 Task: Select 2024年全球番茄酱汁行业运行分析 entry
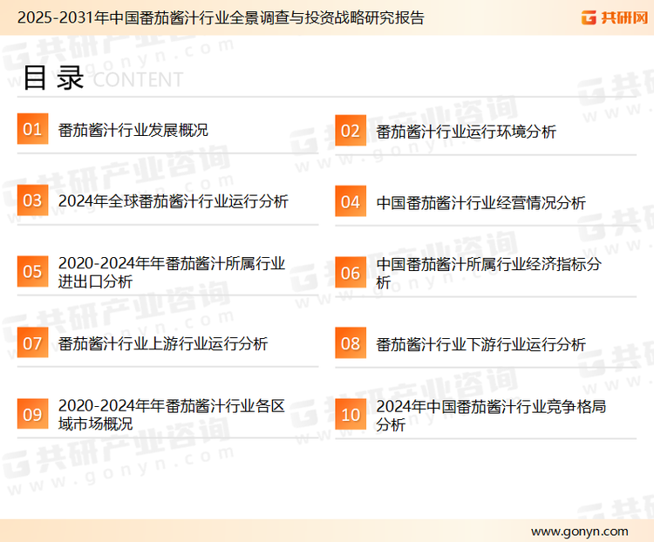[x=173, y=201]
